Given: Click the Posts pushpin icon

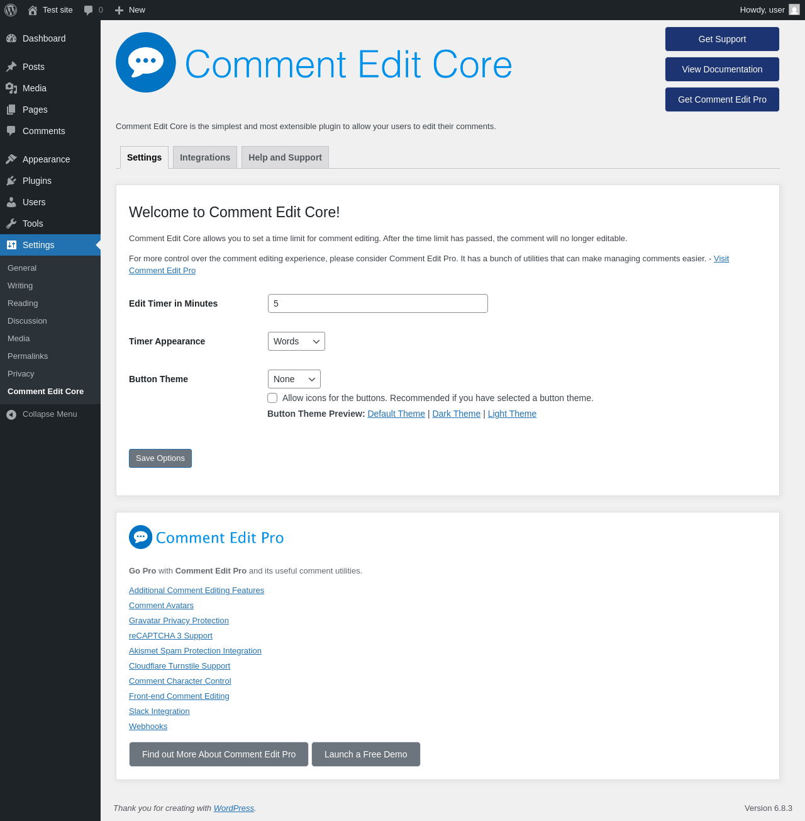Looking at the screenshot, I should click(x=11, y=67).
